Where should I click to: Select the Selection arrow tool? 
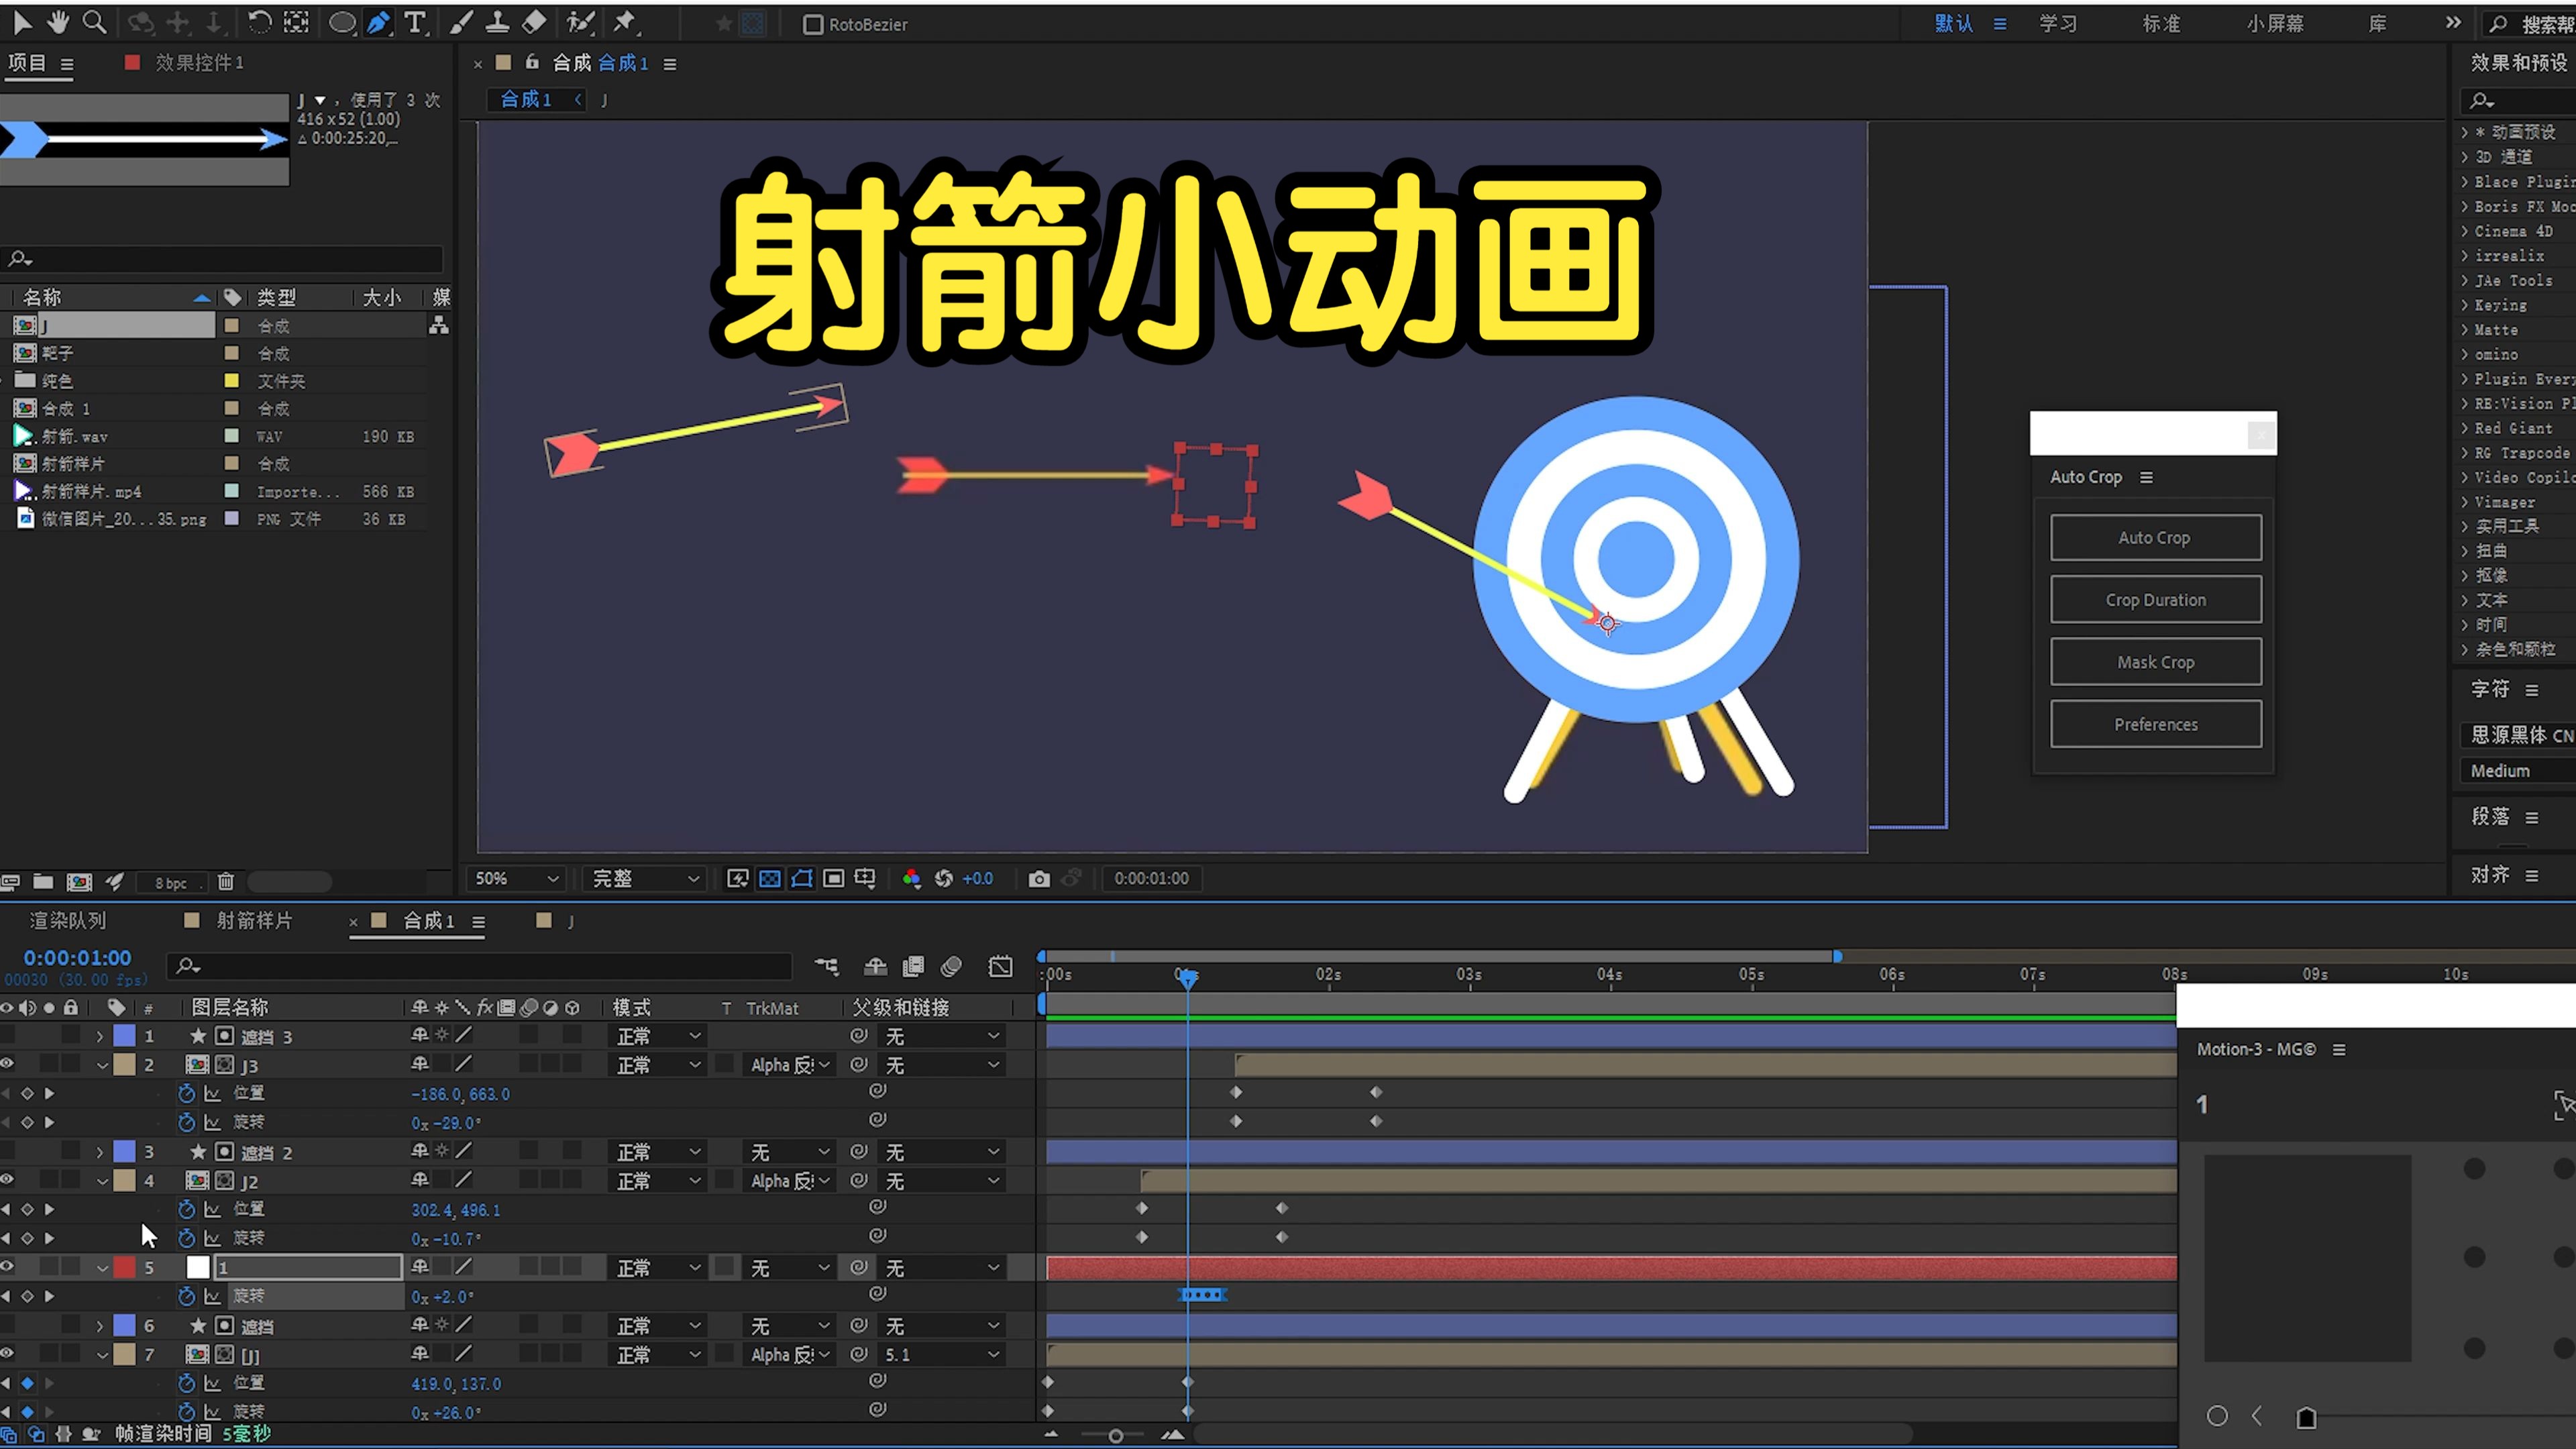[x=22, y=22]
